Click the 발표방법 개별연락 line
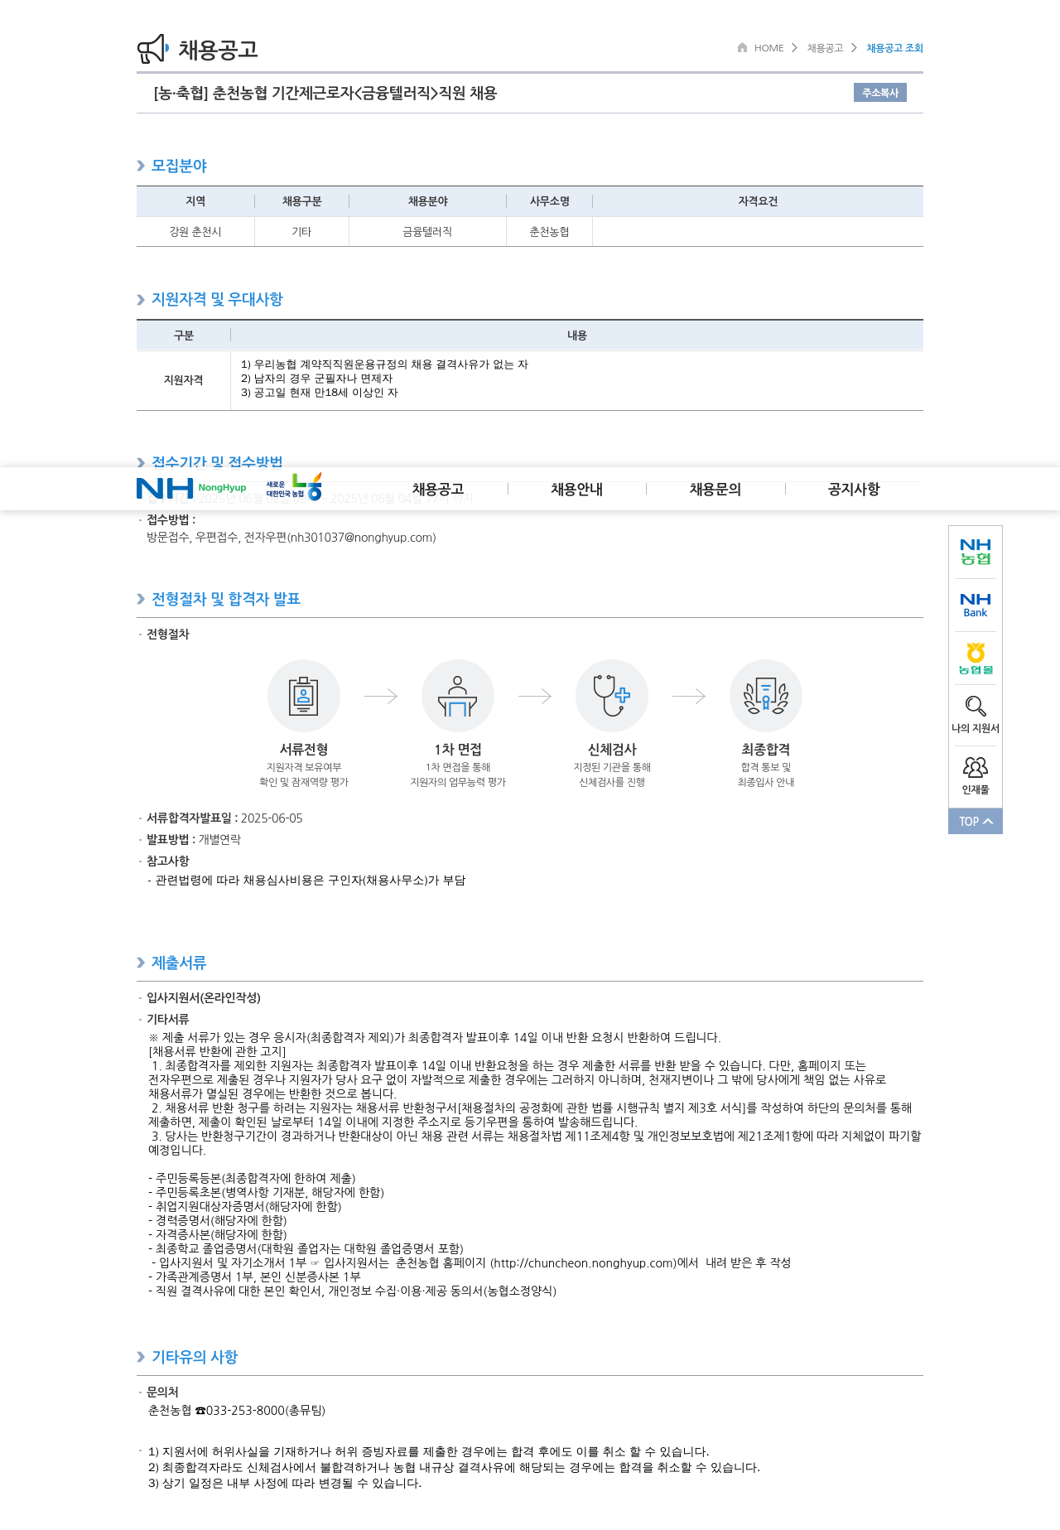 point(194,840)
